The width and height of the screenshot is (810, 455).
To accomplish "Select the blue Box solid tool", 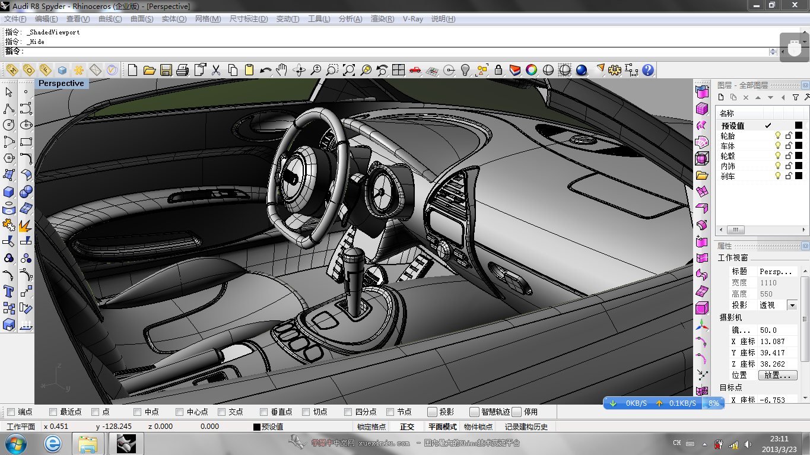I will [9, 192].
